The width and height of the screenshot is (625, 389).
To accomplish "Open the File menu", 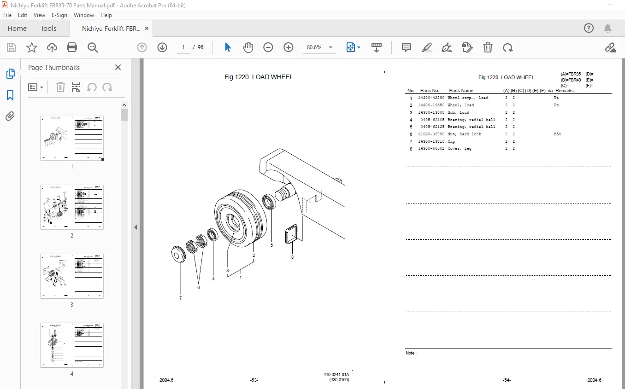I will click(7, 15).
